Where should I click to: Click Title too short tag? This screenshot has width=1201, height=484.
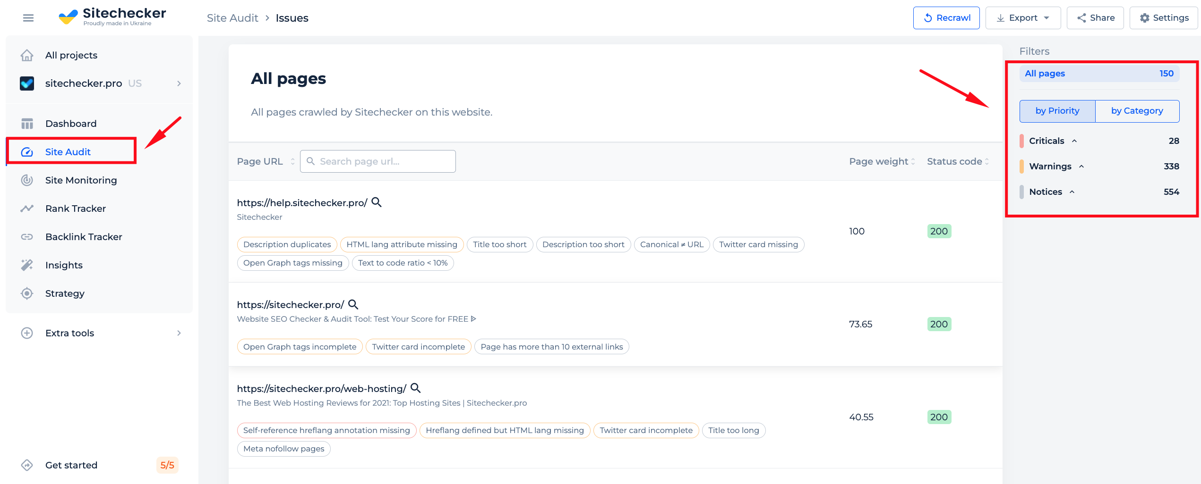pos(499,244)
